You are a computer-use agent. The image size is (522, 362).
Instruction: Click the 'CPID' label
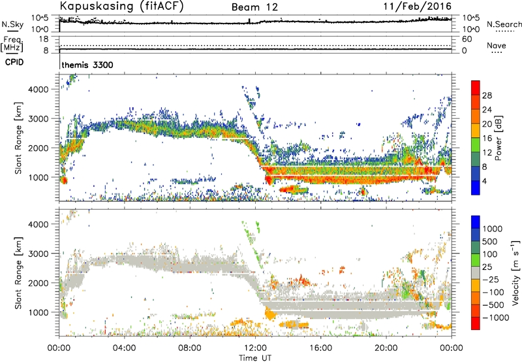pyautogui.click(x=14, y=62)
